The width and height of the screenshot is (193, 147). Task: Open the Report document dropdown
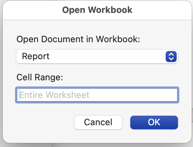[97, 56]
